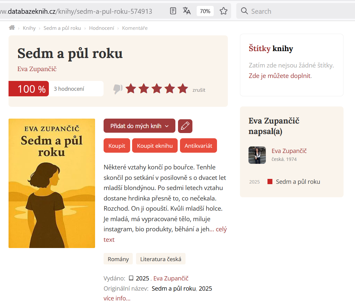Click Koupit eknihu button
The height and width of the screenshot is (307, 355).
click(x=155, y=146)
